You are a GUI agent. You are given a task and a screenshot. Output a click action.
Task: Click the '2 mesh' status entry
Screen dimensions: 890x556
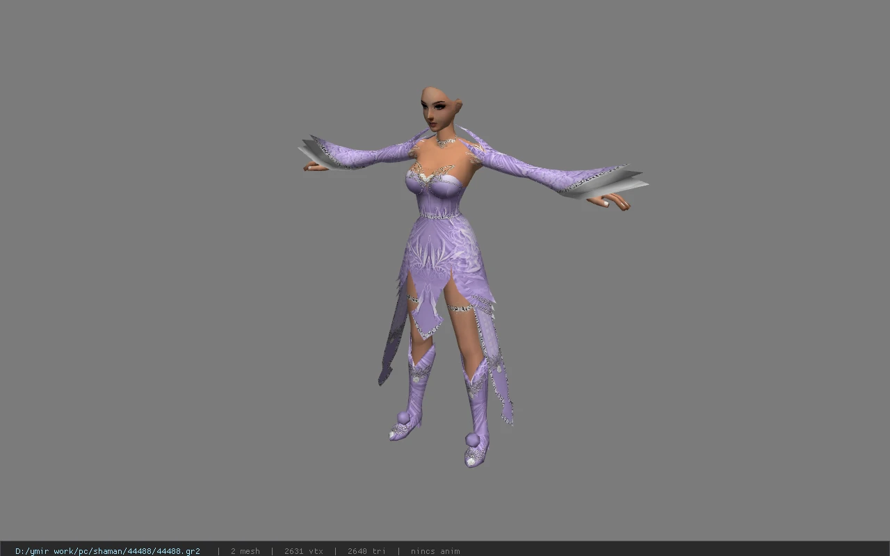pos(245,551)
